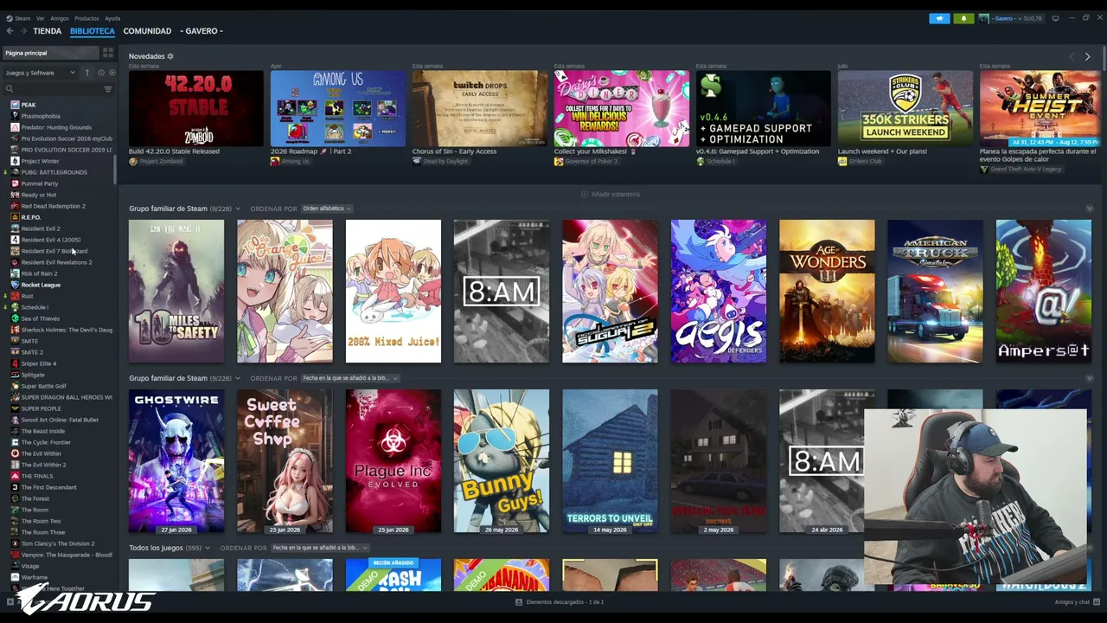Click Sniper Elite 4 icon in sidebar
The image size is (1107, 623).
(15, 363)
